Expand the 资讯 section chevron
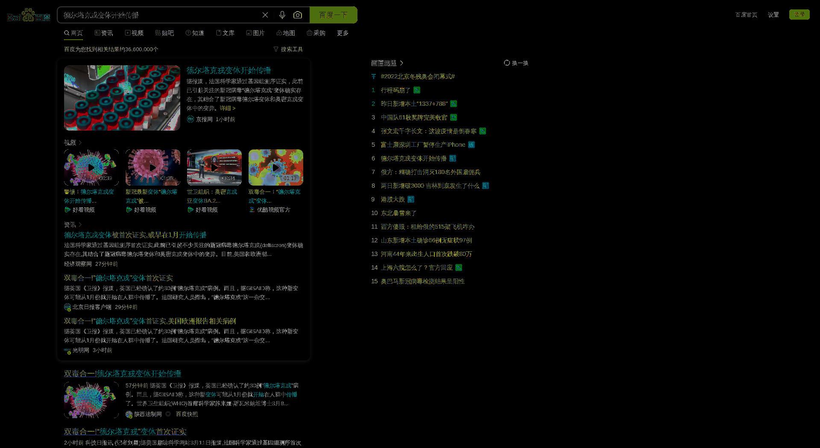 (80, 224)
